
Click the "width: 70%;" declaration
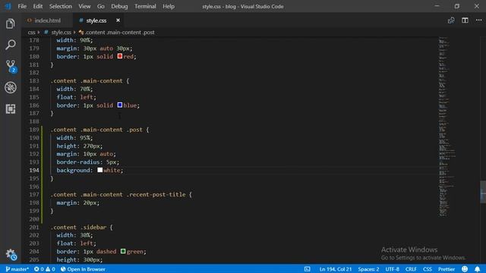[x=74, y=89]
